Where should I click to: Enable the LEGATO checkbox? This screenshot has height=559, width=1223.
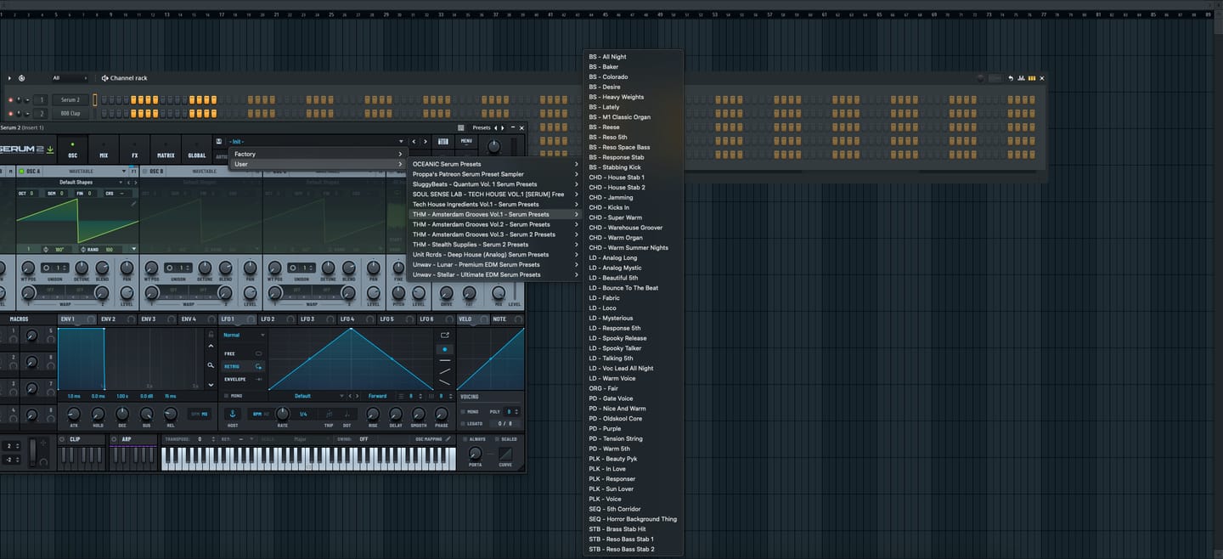pos(463,423)
